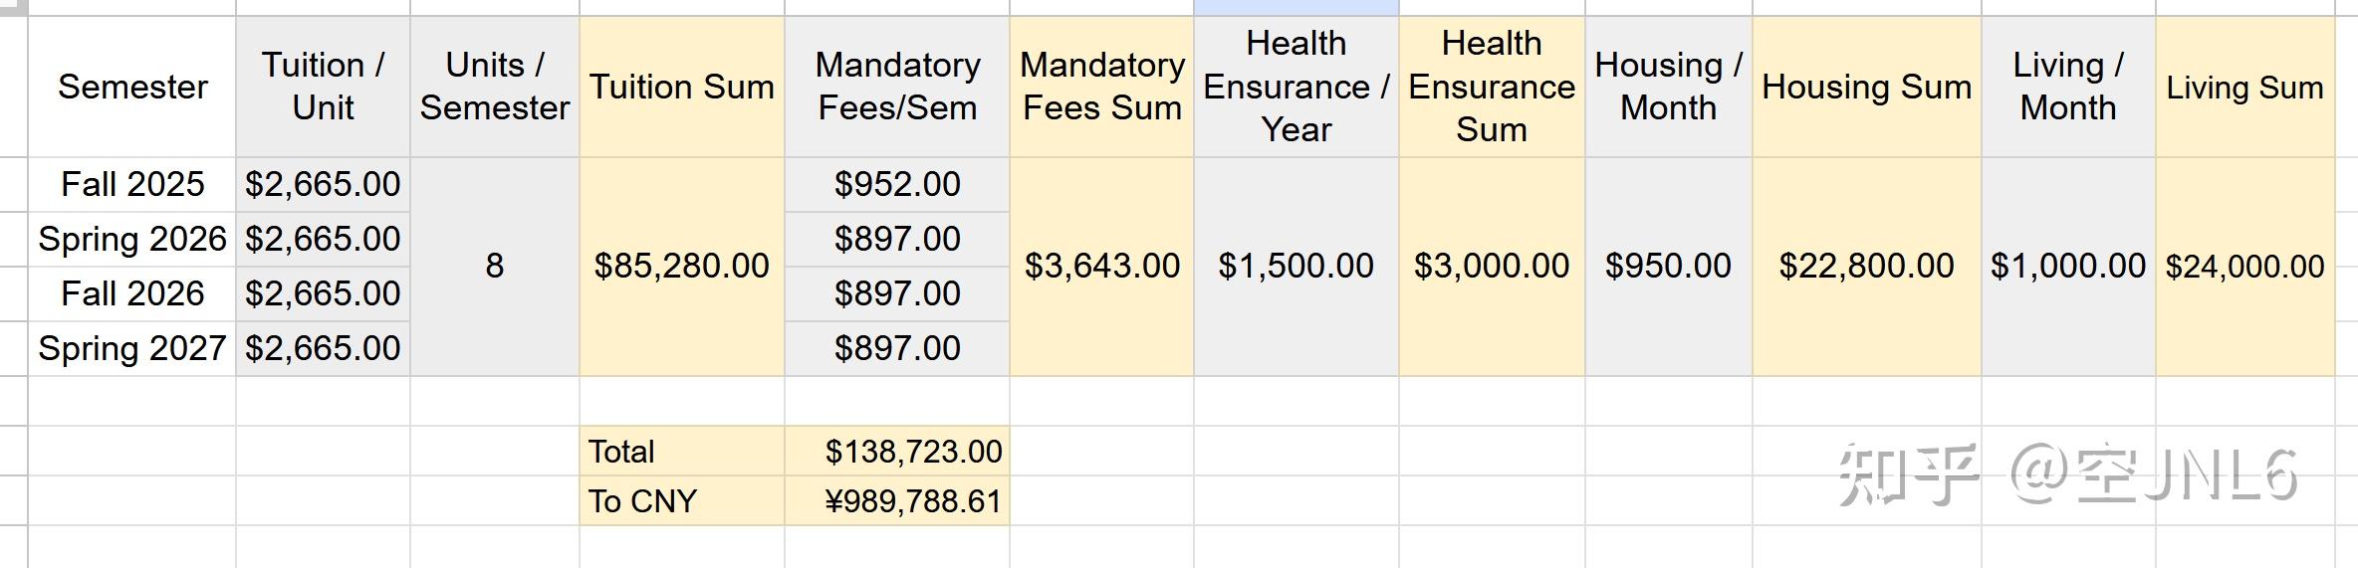Image resolution: width=2358 pixels, height=568 pixels.
Task: Click the CNY converted value ¥989,788.61
Action: (912, 501)
